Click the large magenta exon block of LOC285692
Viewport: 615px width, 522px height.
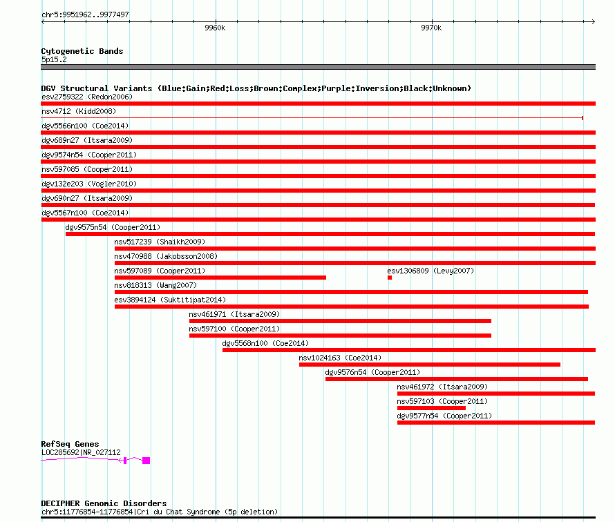pyautogui.click(x=146, y=461)
